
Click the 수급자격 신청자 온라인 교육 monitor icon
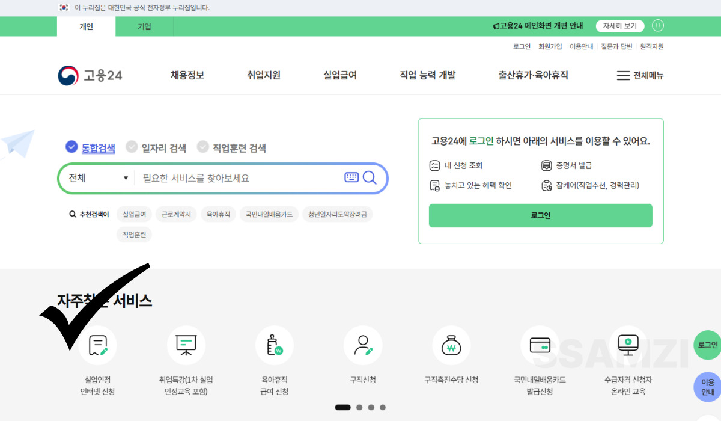(x=628, y=345)
